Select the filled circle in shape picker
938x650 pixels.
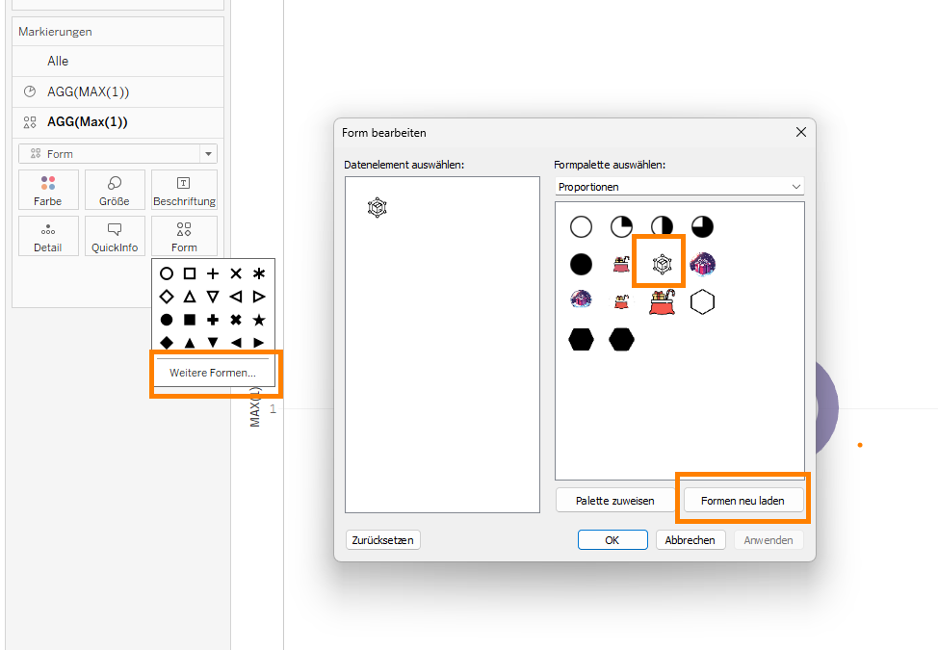(167, 320)
